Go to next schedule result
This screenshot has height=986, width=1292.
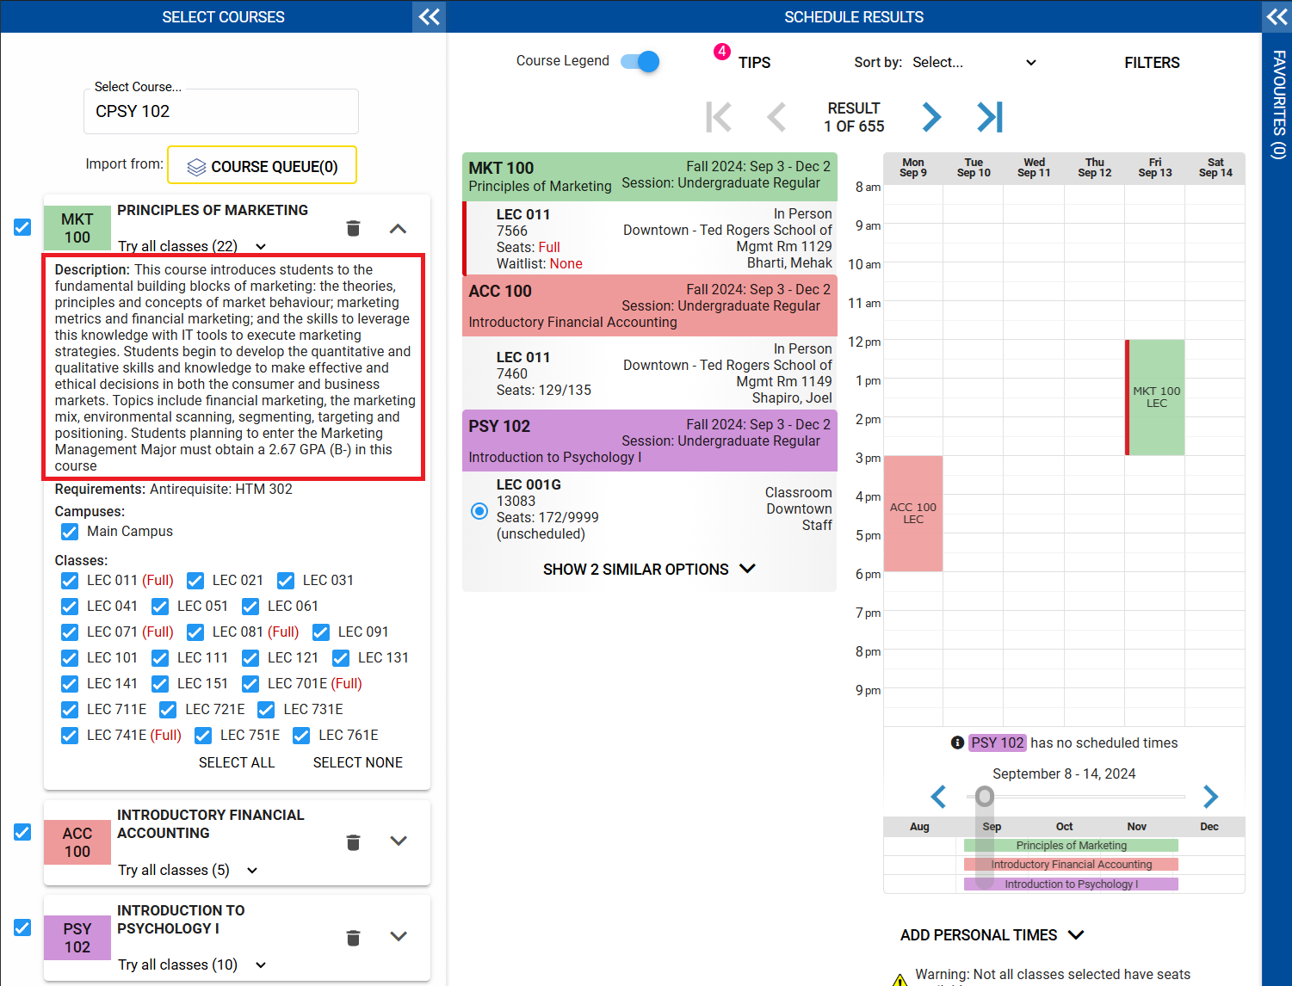pyautogui.click(x=931, y=117)
